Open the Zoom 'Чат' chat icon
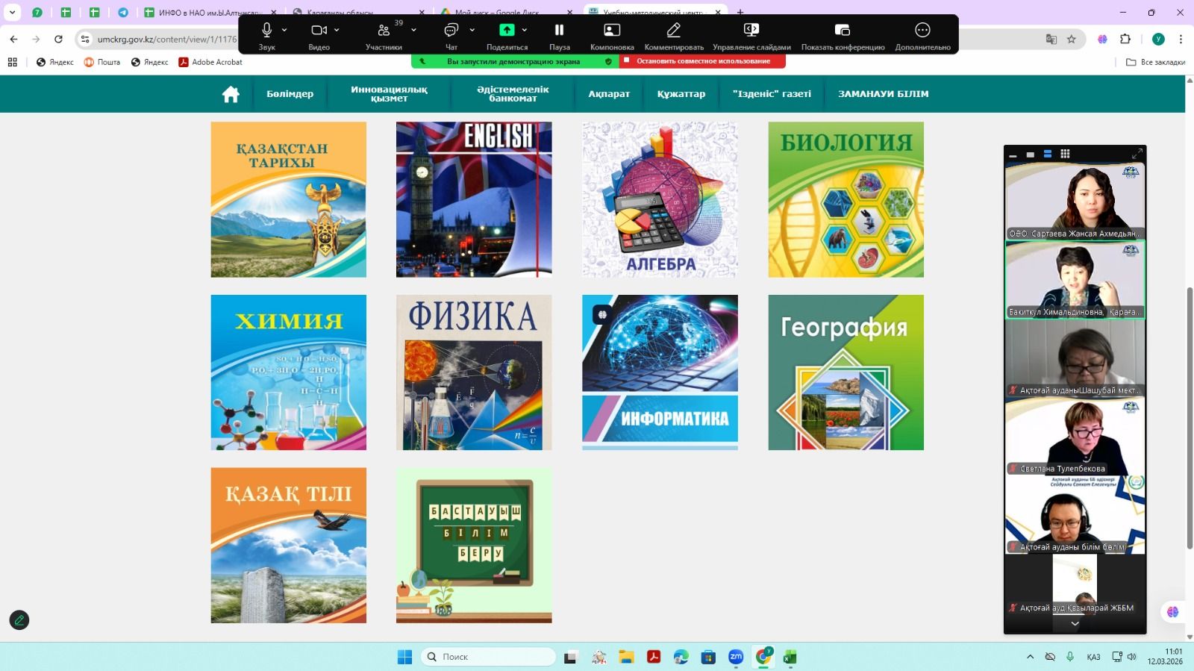Viewport: 1194px width, 671px height. tap(451, 30)
